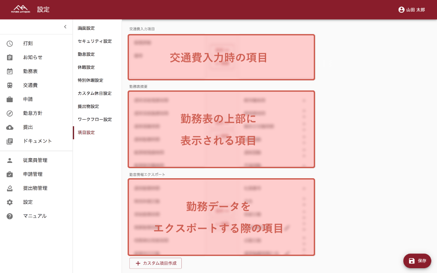
Task: Open user menu 山田 太郎
Action: coord(411,10)
